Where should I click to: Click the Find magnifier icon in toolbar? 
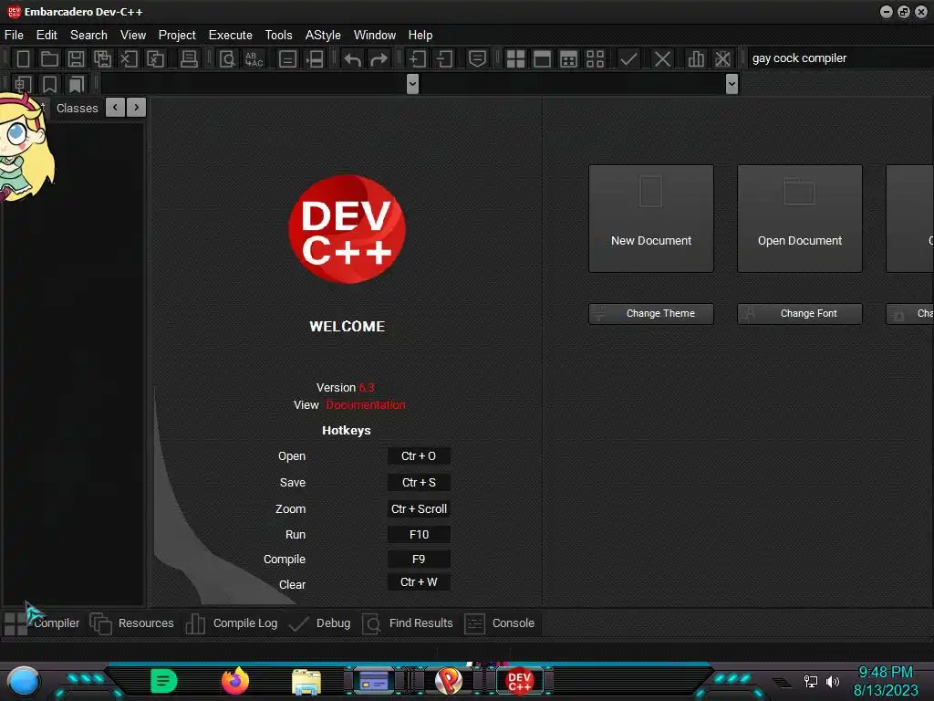227,58
